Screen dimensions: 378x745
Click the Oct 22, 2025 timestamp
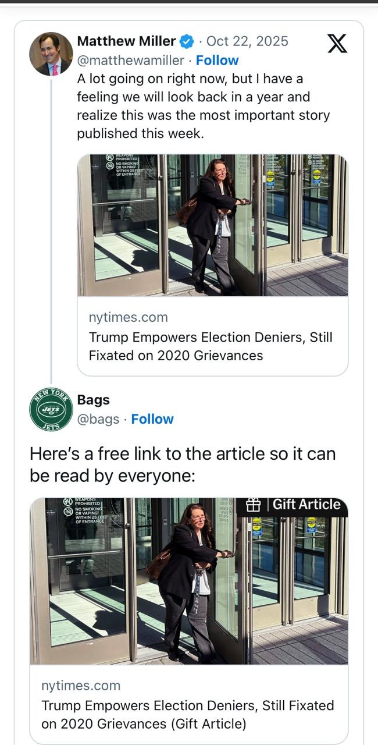247,41
